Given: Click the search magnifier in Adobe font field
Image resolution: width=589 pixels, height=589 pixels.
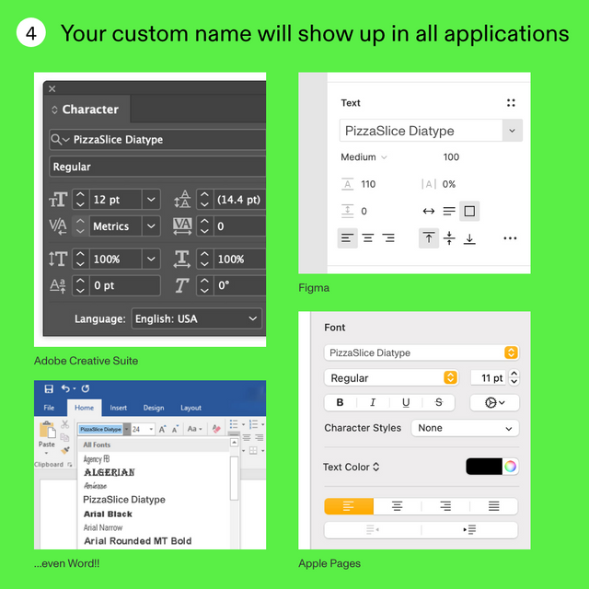Looking at the screenshot, I should 56,140.
